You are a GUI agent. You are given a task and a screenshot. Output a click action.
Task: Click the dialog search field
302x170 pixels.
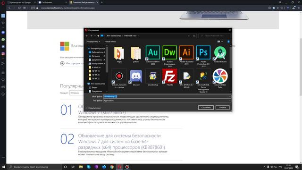pyautogui.click(x=214, y=36)
